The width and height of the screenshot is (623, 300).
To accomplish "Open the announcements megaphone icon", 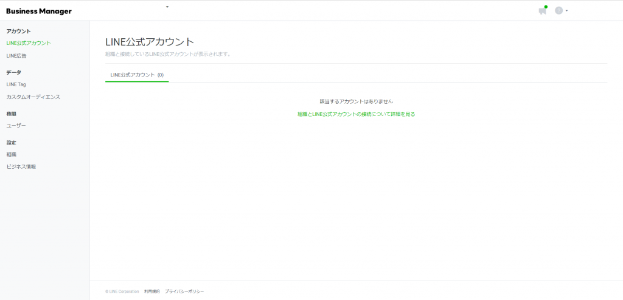I will click(542, 11).
